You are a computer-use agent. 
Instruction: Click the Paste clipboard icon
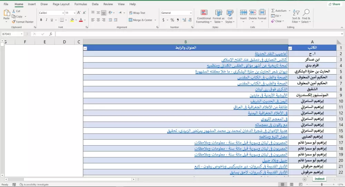6,13
